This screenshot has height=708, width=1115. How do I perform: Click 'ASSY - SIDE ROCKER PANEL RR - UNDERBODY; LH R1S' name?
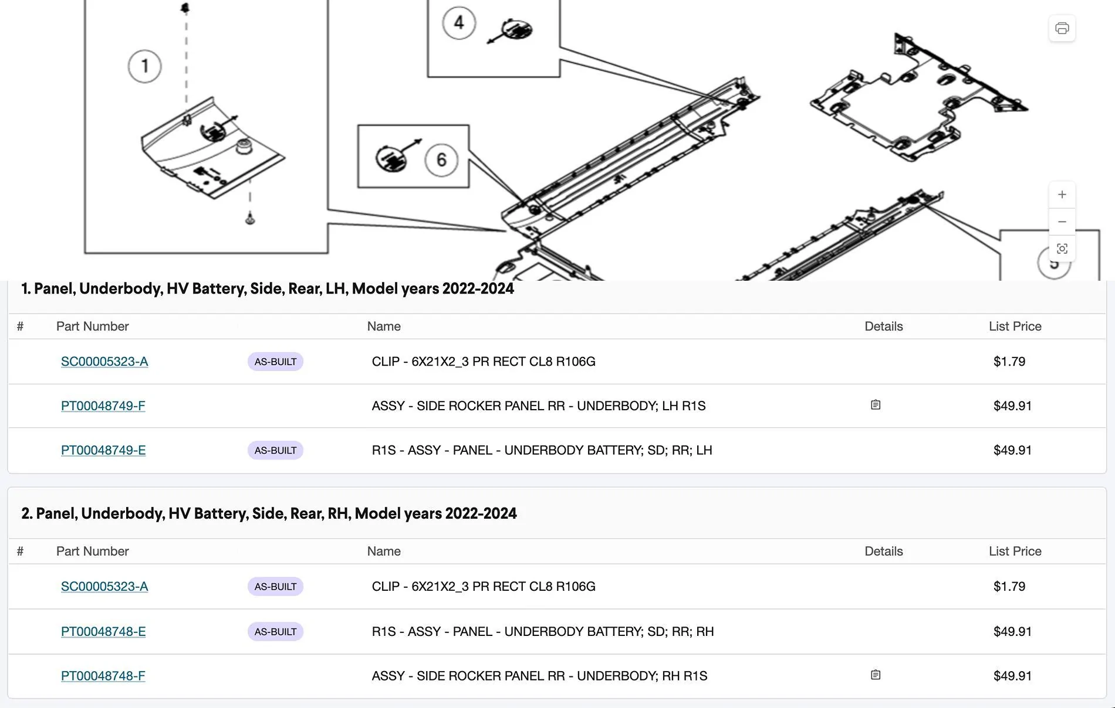point(539,406)
